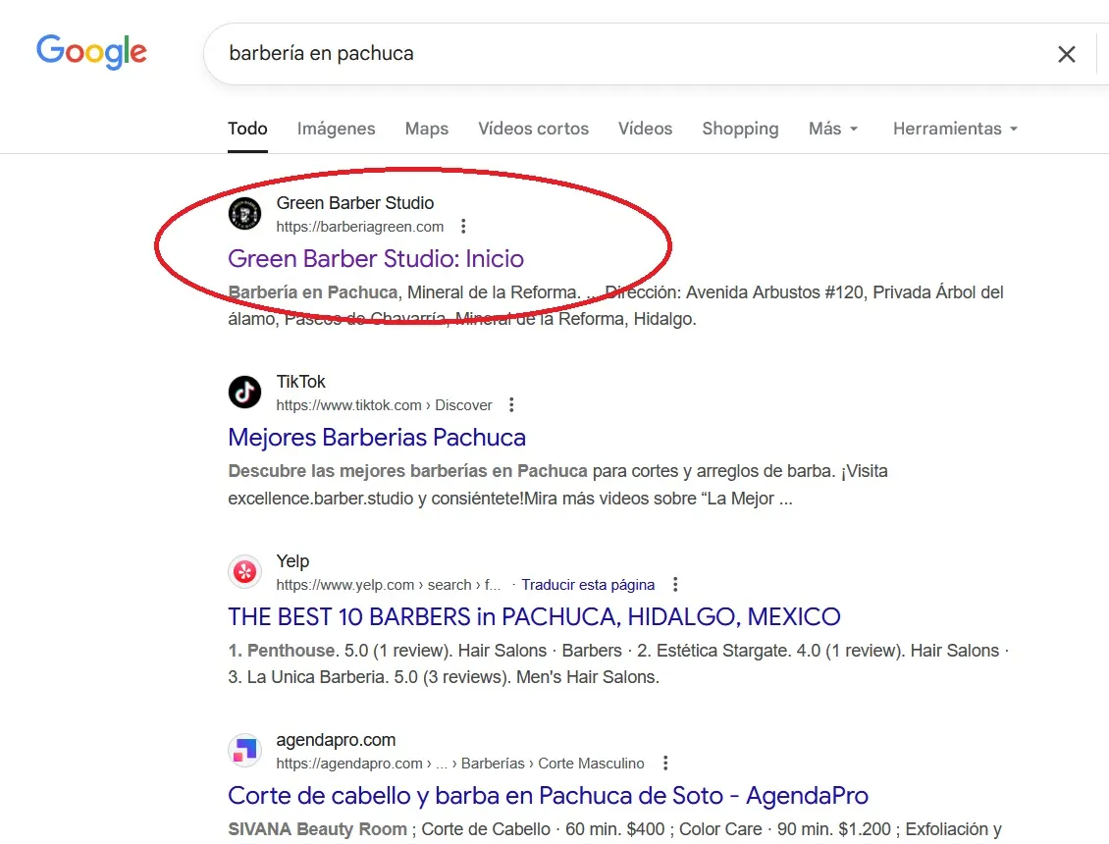Switch to the Imágenes tab
1109x844 pixels.
[336, 129]
